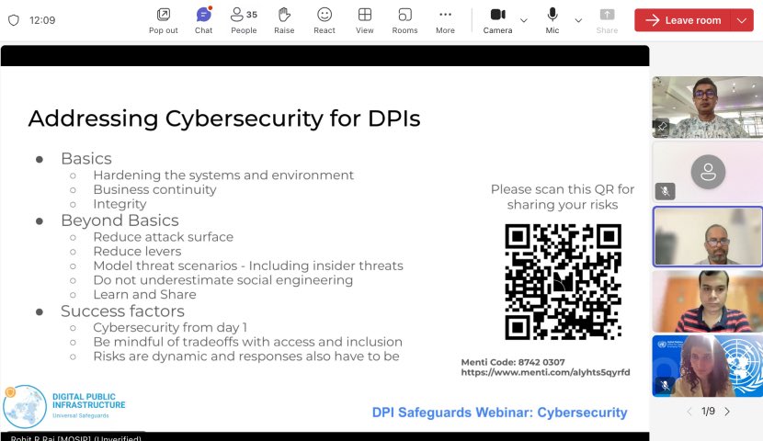Click 'DPI Safeguards Webinar: Cybersecurity' footer text
Screen dimensions: 763x441
(500, 413)
